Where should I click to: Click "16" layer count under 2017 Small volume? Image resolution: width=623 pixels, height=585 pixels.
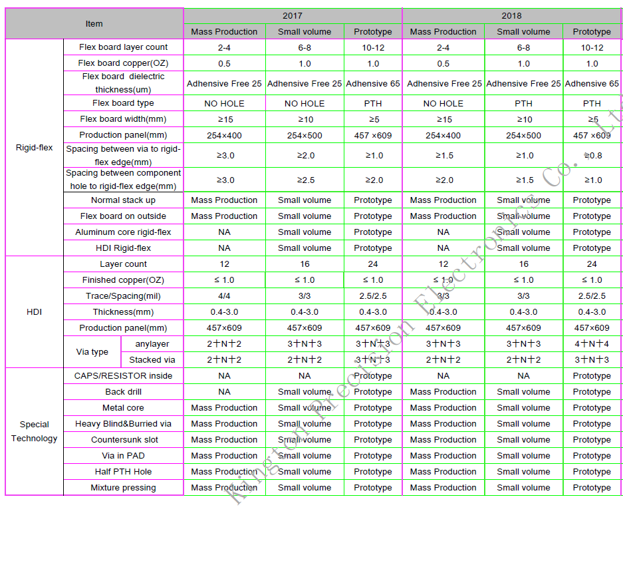tap(305, 264)
